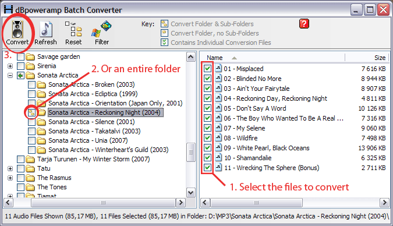Uncheck 02 - Blinded No More checkbox

(207, 79)
